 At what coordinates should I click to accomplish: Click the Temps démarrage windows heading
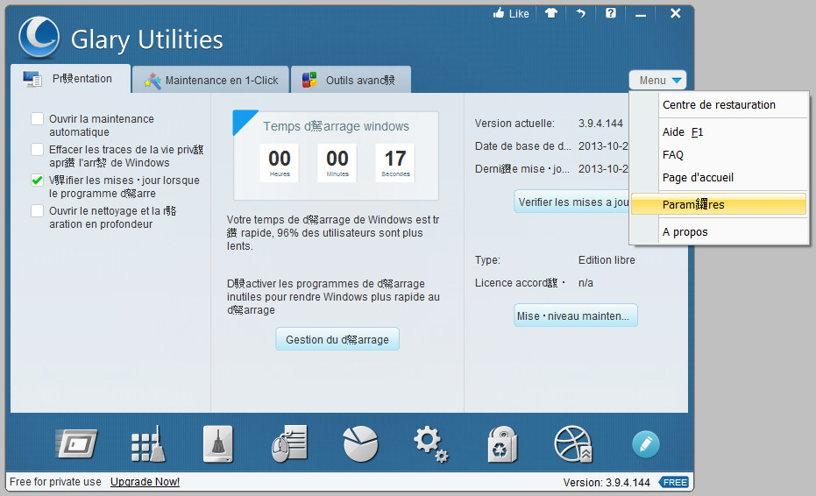pos(336,126)
